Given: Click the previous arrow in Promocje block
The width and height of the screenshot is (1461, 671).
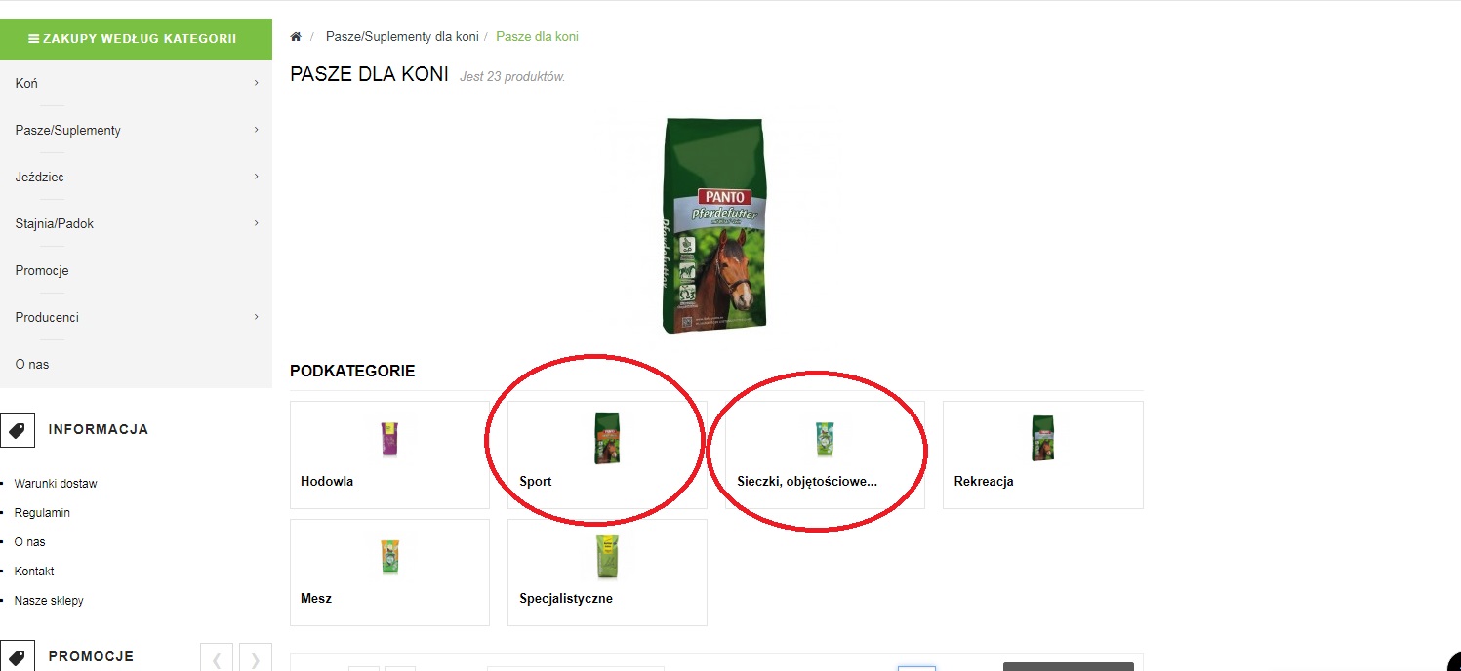Looking at the screenshot, I should point(217,658).
